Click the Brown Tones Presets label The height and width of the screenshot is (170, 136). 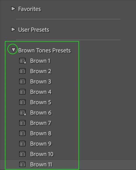(44, 50)
